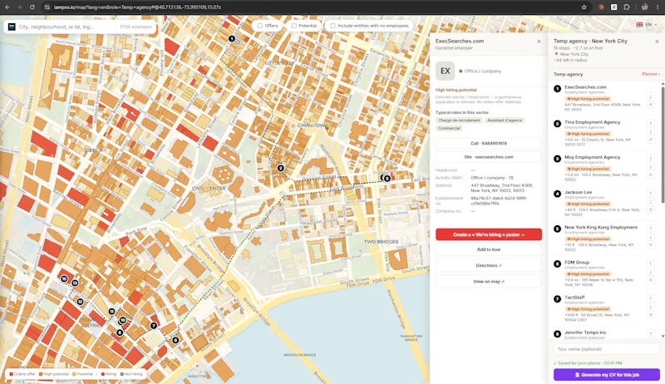665x384 pixels.
Task: Remove ExecSearches.com from the tour
Action: tap(651, 105)
